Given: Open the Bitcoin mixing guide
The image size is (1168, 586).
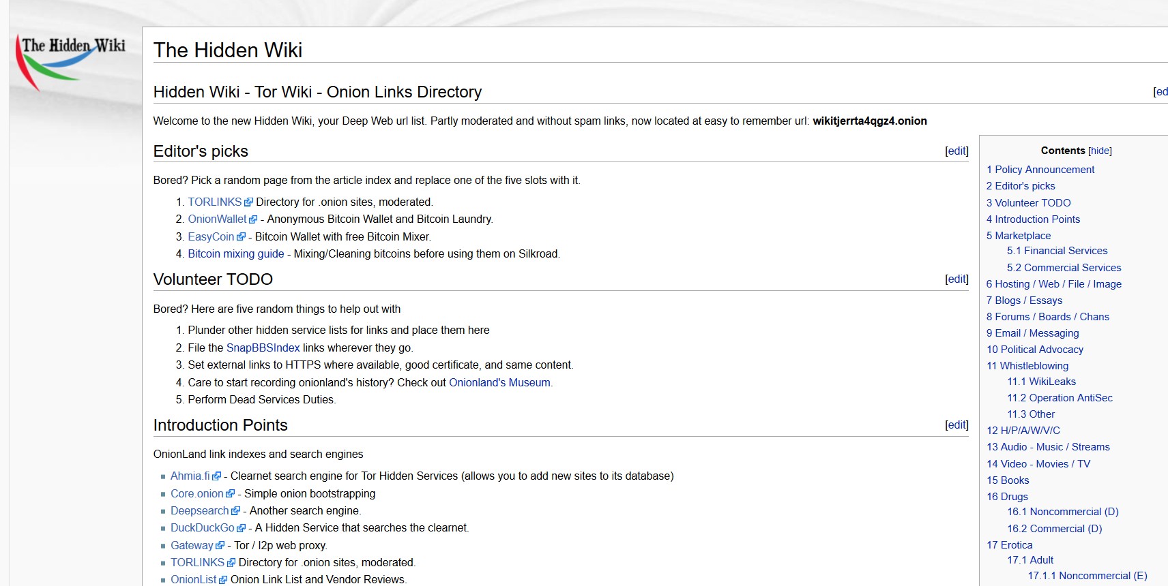Looking at the screenshot, I should [236, 254].
